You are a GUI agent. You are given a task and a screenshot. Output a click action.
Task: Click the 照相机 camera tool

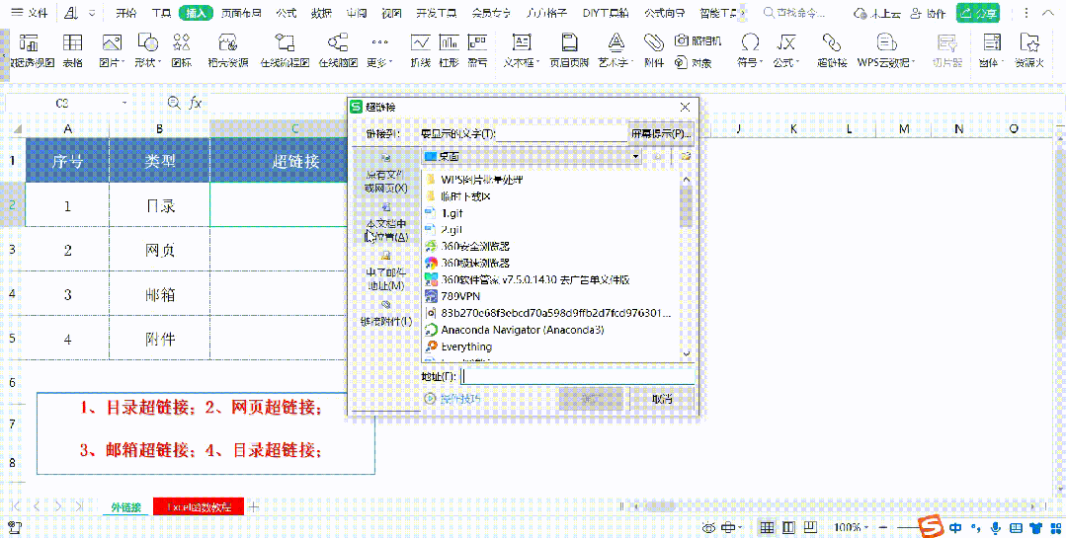tap(698, 41)
